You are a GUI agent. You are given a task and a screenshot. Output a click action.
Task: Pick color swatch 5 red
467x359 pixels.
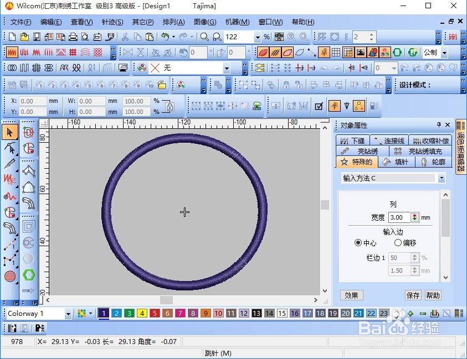[155, 313]
